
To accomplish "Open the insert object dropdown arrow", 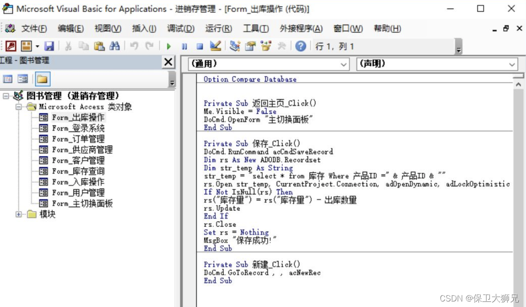I will (37, 46).
